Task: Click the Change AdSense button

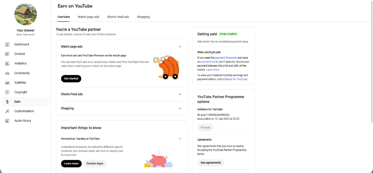Action: tap(205, 128)
